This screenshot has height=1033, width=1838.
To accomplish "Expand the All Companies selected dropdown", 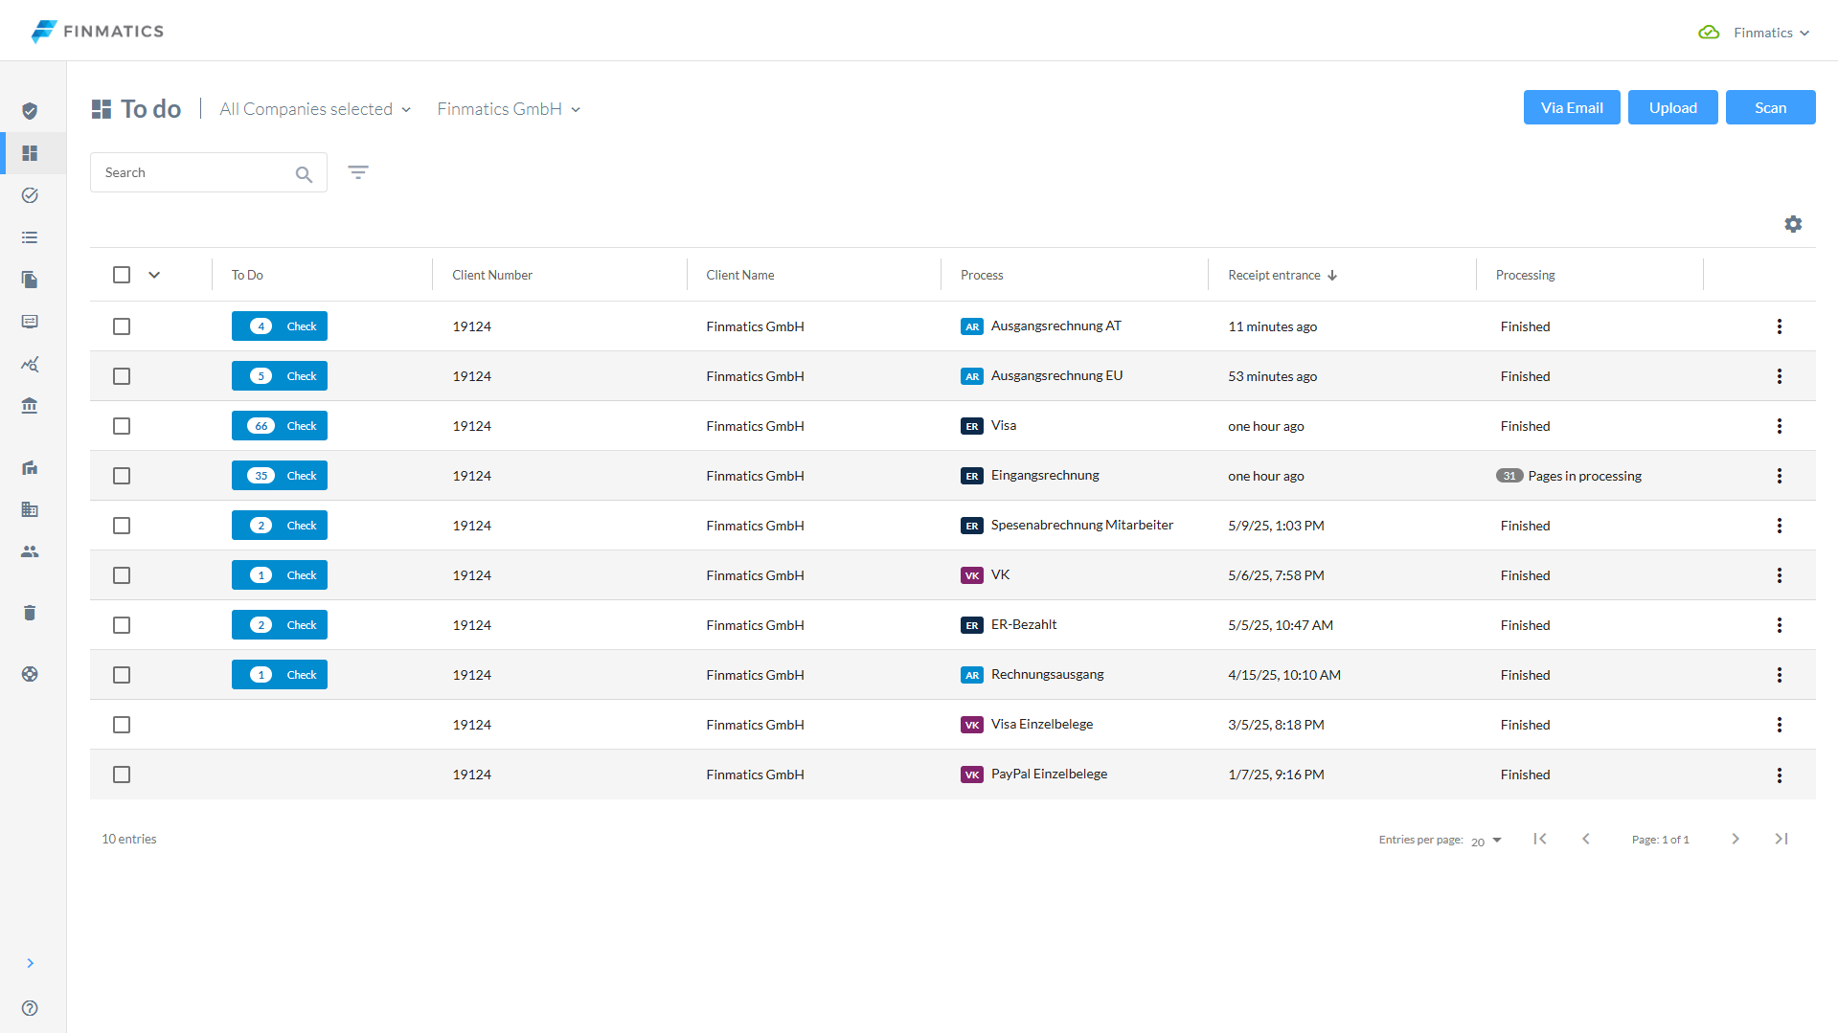I will (314, 108).
